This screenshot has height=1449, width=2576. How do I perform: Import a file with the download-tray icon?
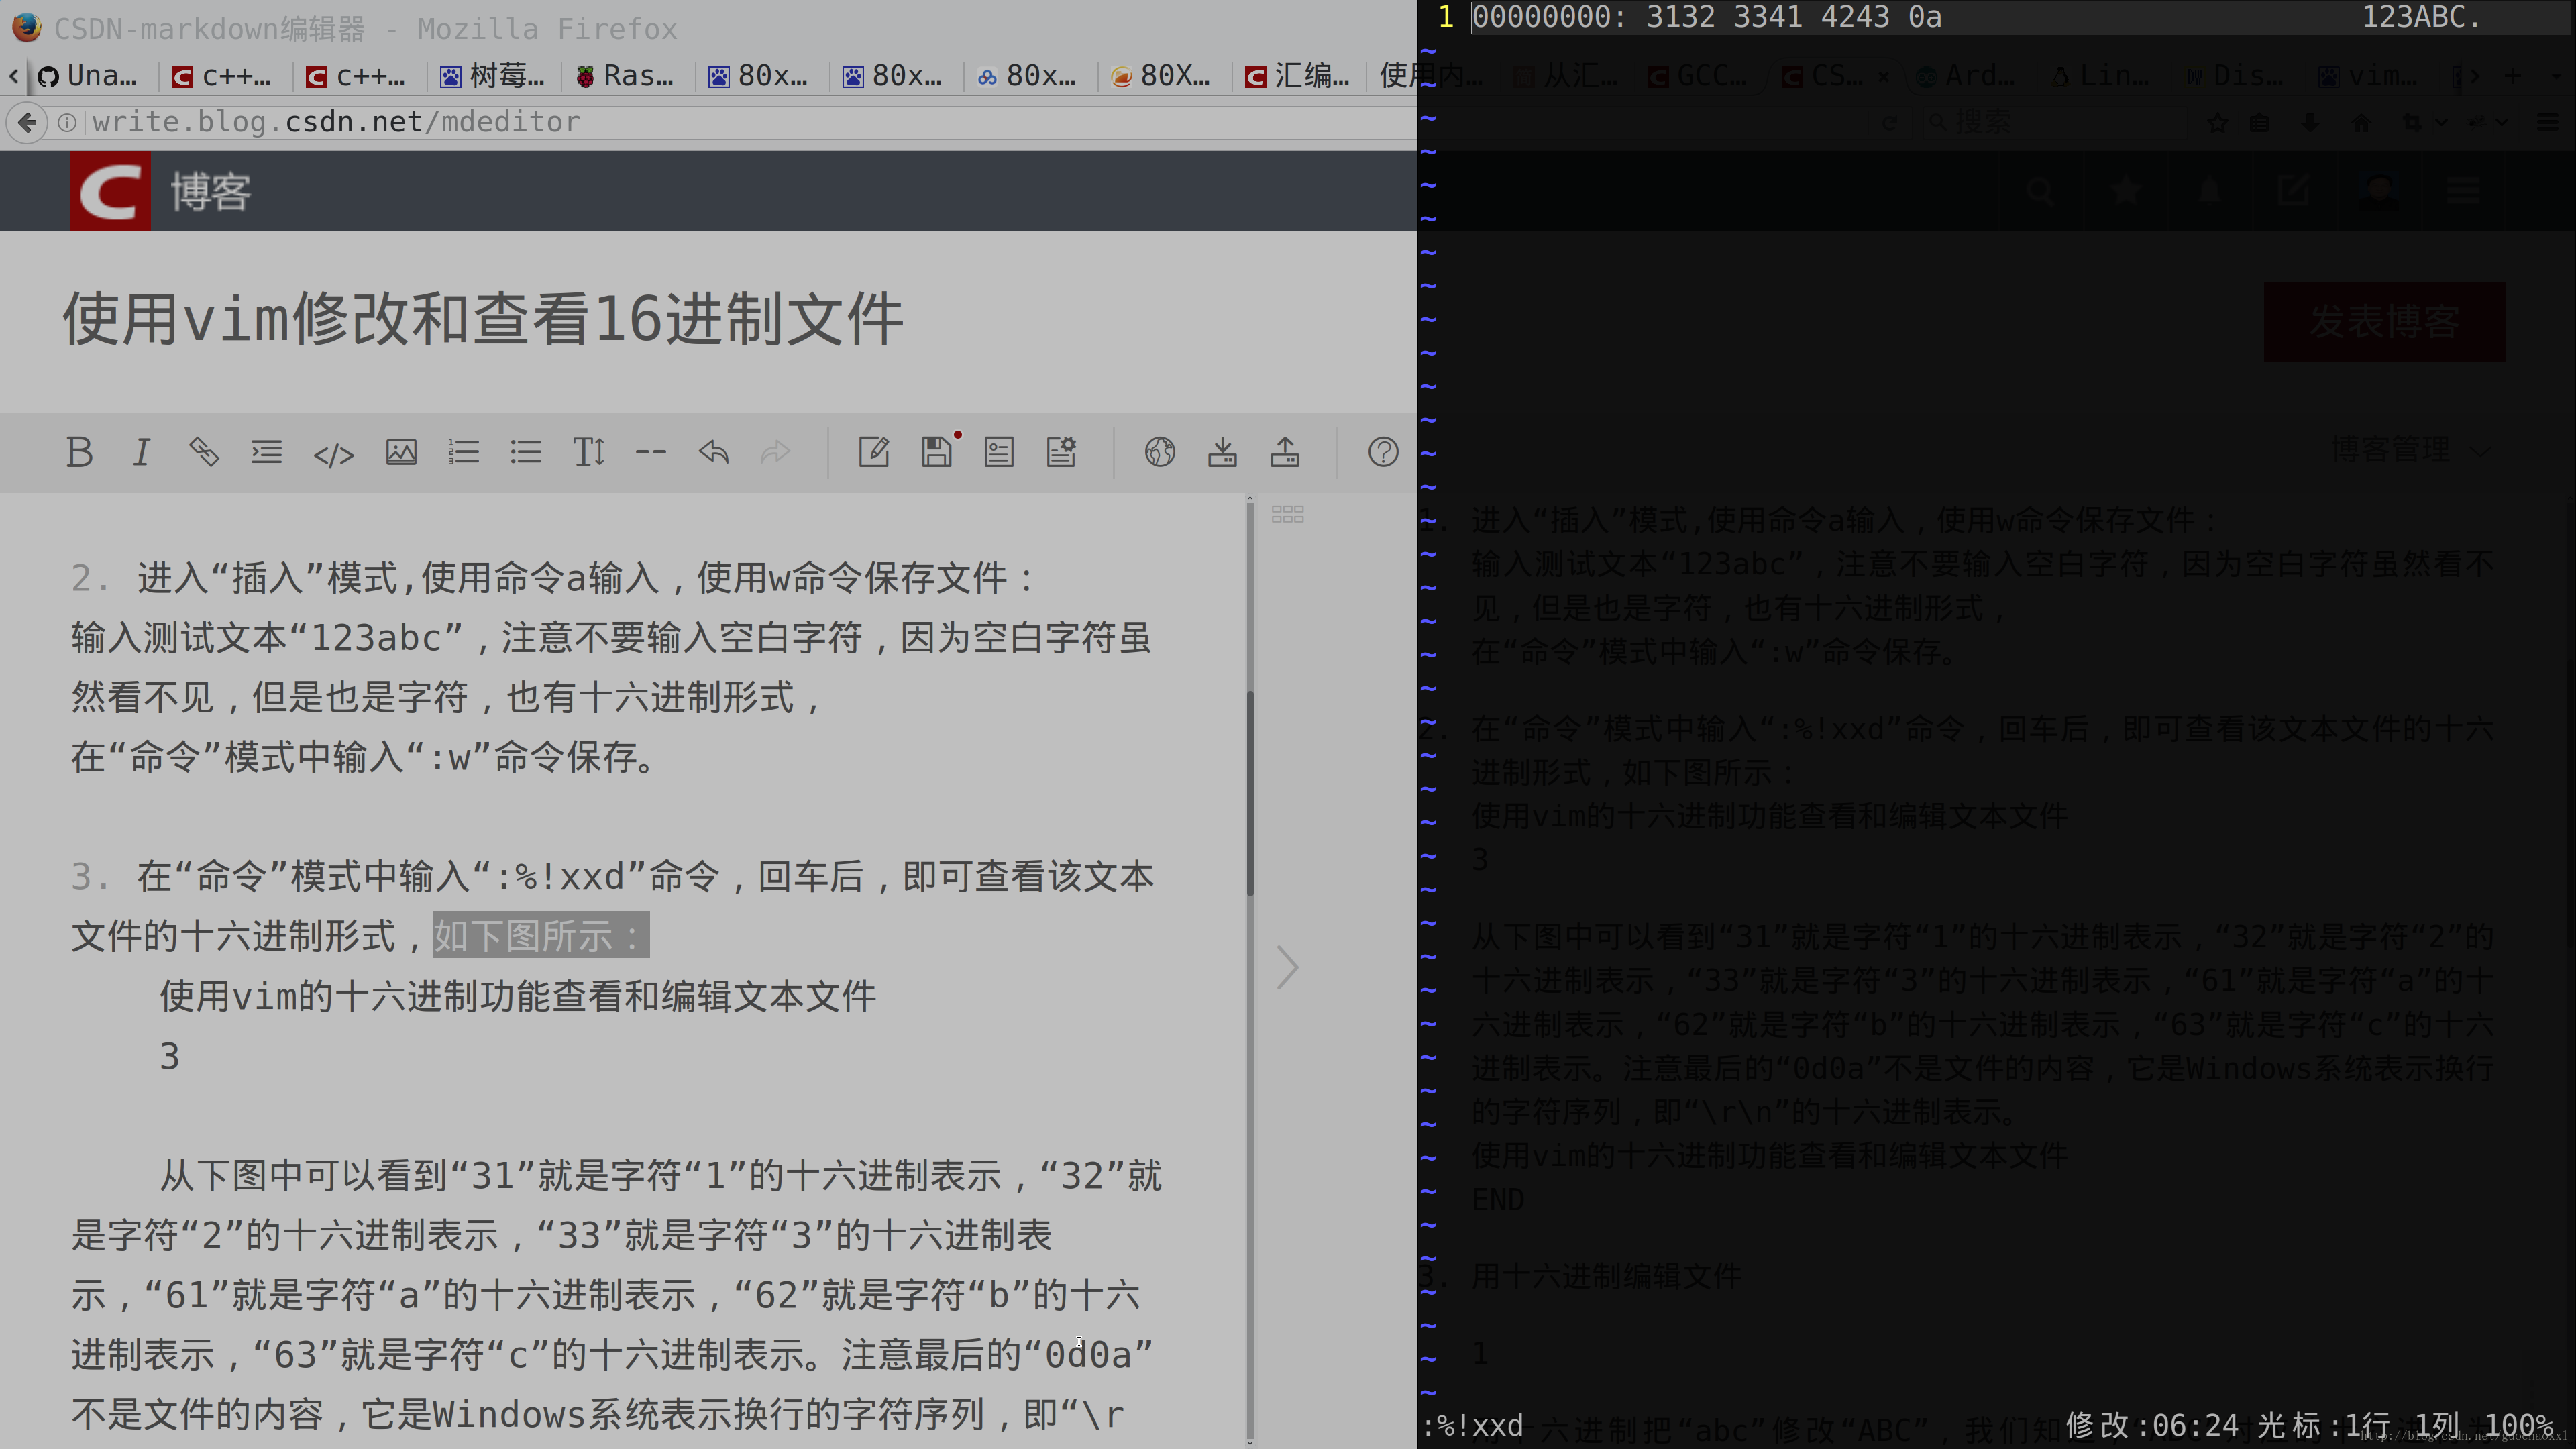tap(1222, 452)
